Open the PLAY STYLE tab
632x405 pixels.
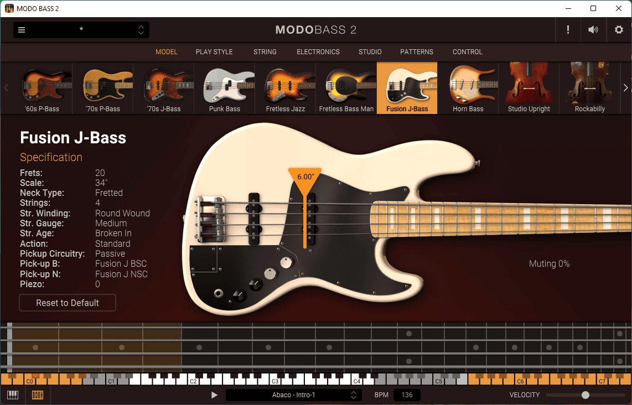pyautogui.click(x=214, y=52)
